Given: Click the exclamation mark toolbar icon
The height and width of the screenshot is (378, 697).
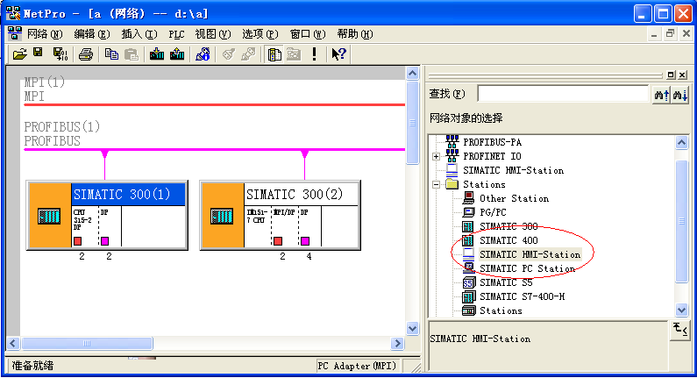Looking at the screenshot, I should tap(314, 54).
